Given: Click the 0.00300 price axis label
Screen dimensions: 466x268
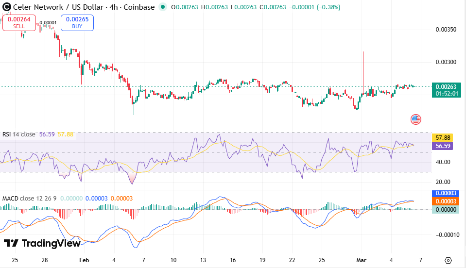Looking at the screenshot, I should click(x=446, y=62).
